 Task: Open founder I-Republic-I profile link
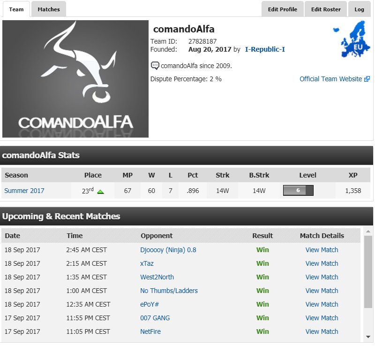[x=265, y=49]
